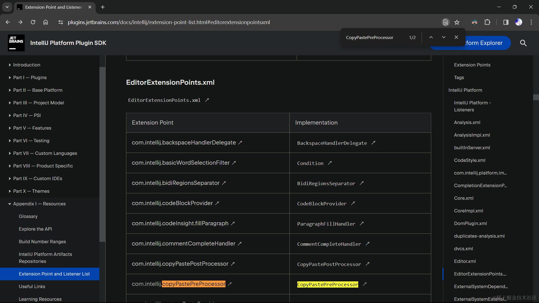Image resolution: width=539 pixels, height=303 pixels.
Task: Open IntelliJ Platform Artifacts Repositories
Action: [45, 258]
